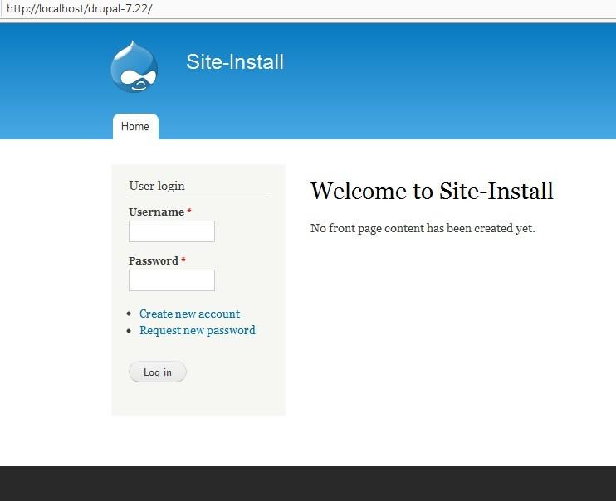Click the Welcome to Site-Install heading
The height and width of the screenshot is (501, 616).
click(x=432, y=192)
